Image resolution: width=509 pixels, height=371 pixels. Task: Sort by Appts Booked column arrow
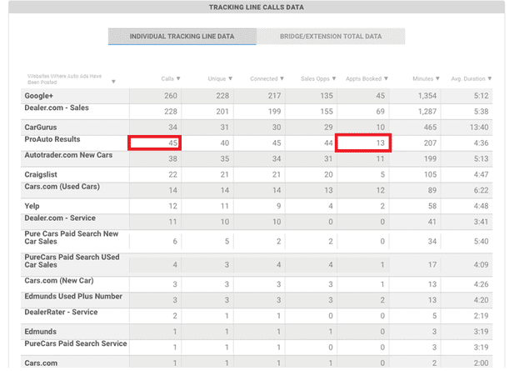[x=386, y=78]
